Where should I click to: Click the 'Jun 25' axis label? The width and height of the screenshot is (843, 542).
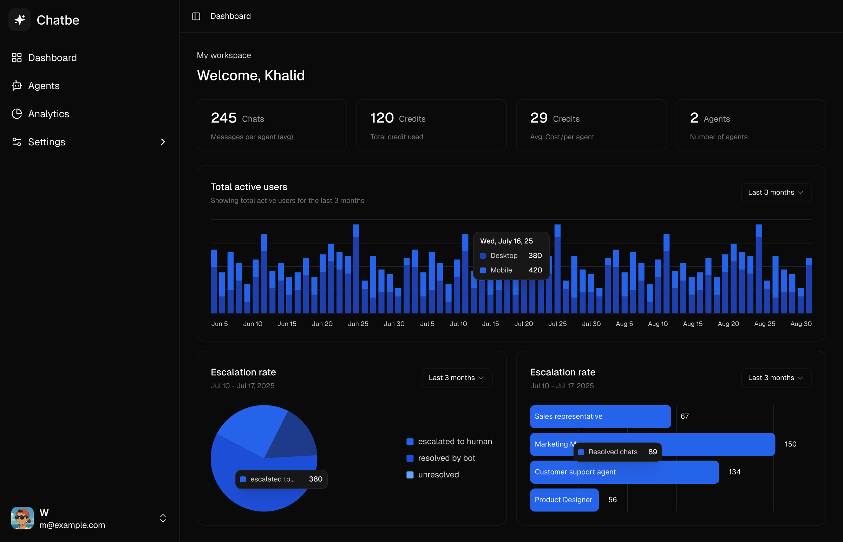tap(358, 324)
